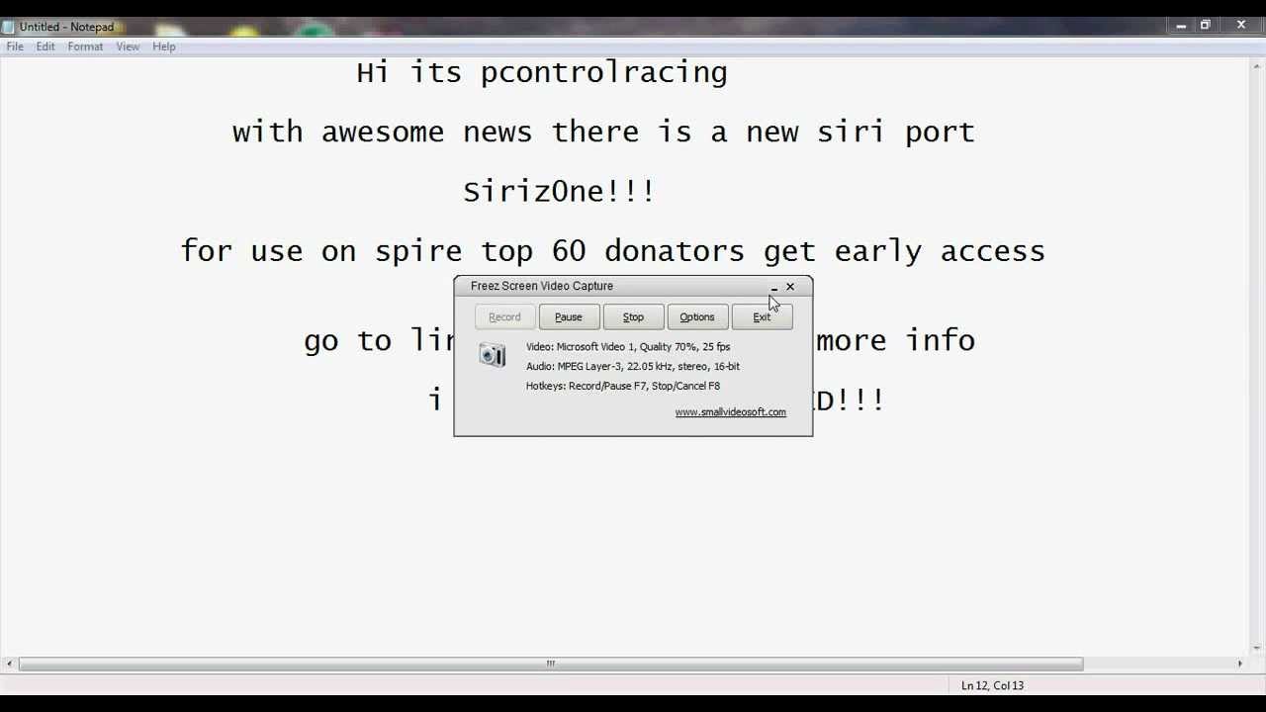Open the Options button in Freez dialog

[697, 317]
